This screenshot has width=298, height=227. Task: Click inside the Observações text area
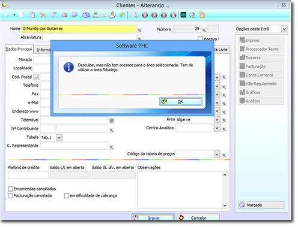tap(180, 190)
